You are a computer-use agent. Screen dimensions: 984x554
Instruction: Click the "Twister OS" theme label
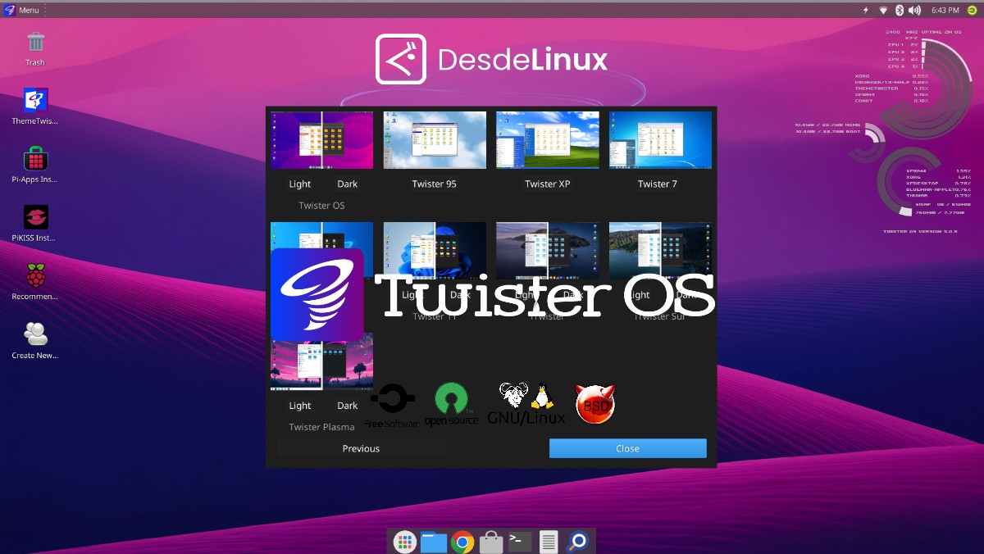coord(321,206)
